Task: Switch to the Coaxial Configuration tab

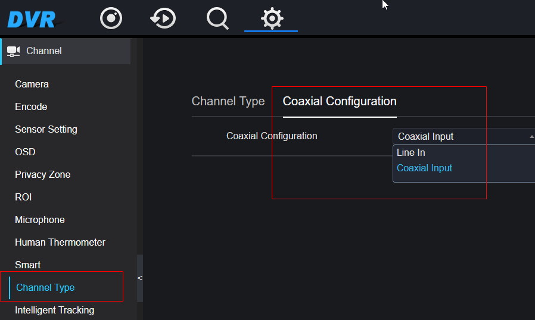Action: 340,101
